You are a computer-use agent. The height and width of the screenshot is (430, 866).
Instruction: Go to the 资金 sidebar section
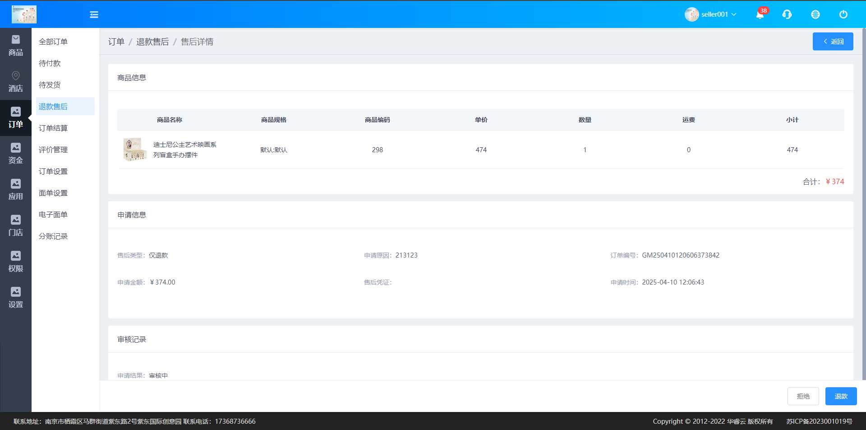(x=16, y=154)
